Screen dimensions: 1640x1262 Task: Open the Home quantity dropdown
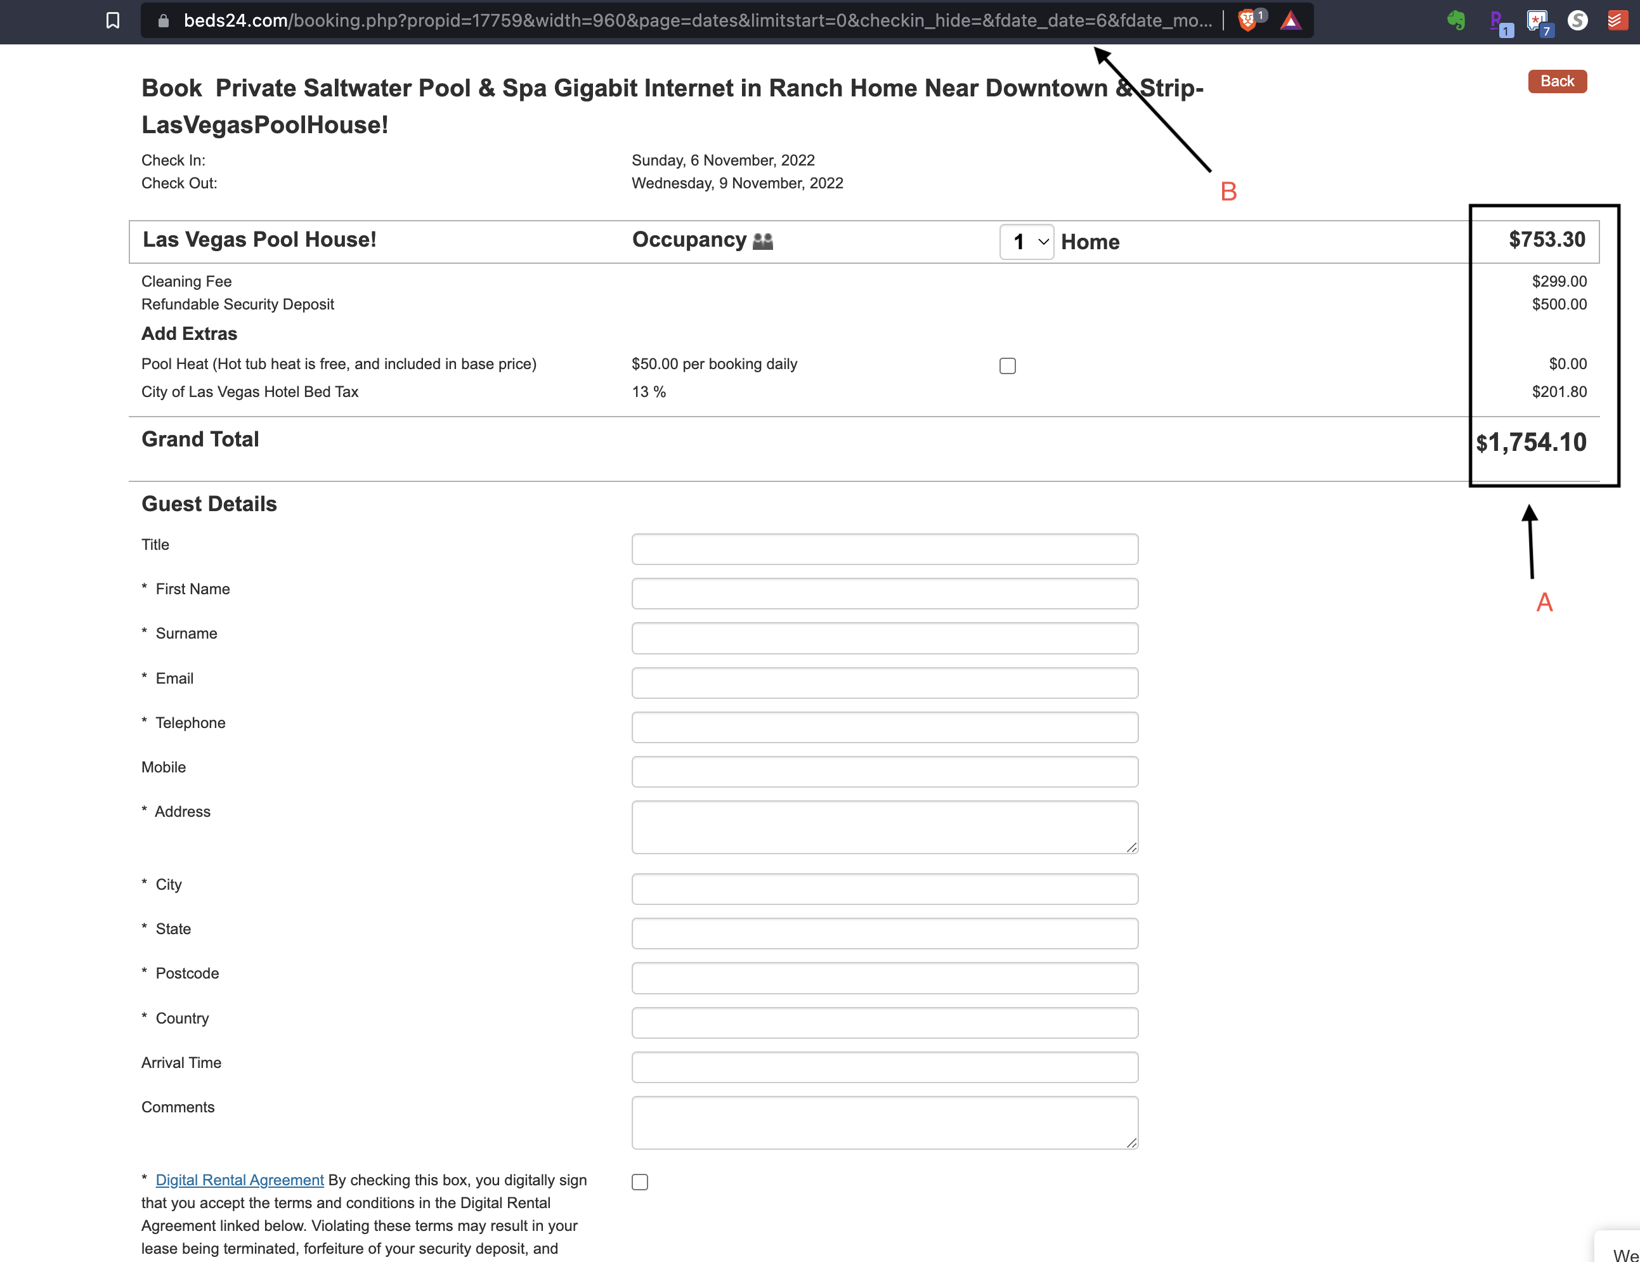click(x=1025, y=242)
